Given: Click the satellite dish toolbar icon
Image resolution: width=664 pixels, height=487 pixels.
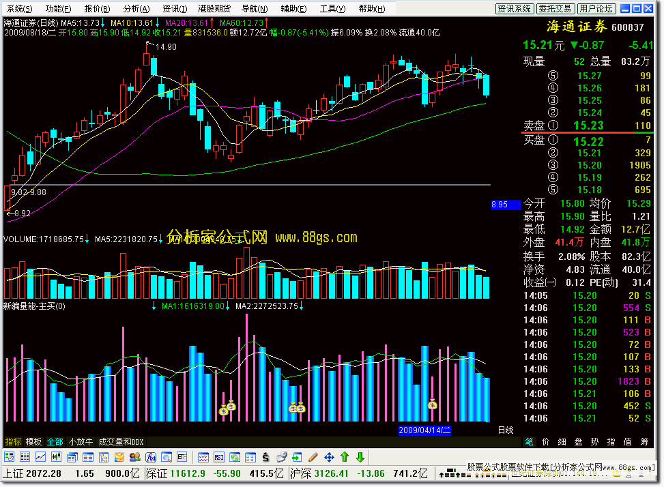Looking at the screenshot, I should point(282,458).
